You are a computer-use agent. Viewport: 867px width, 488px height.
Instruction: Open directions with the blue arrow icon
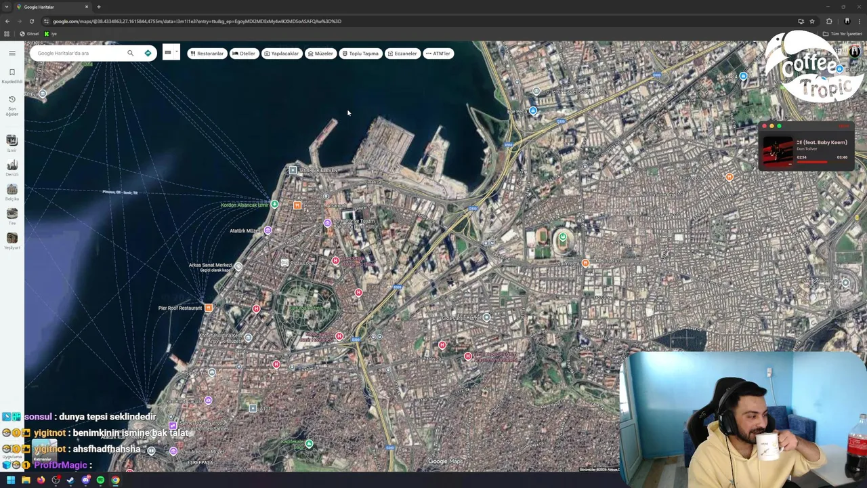point(148,53)
